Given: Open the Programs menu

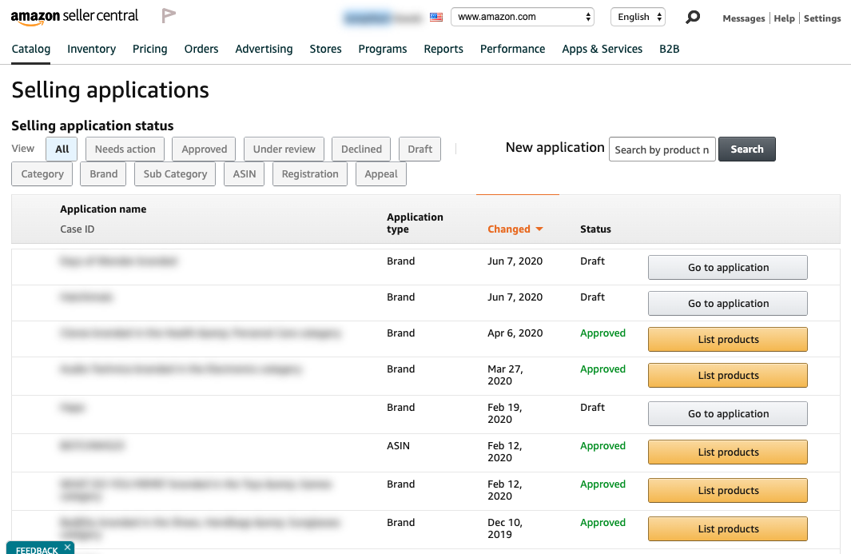Looking at the screenshot, I should pos(383,49).
